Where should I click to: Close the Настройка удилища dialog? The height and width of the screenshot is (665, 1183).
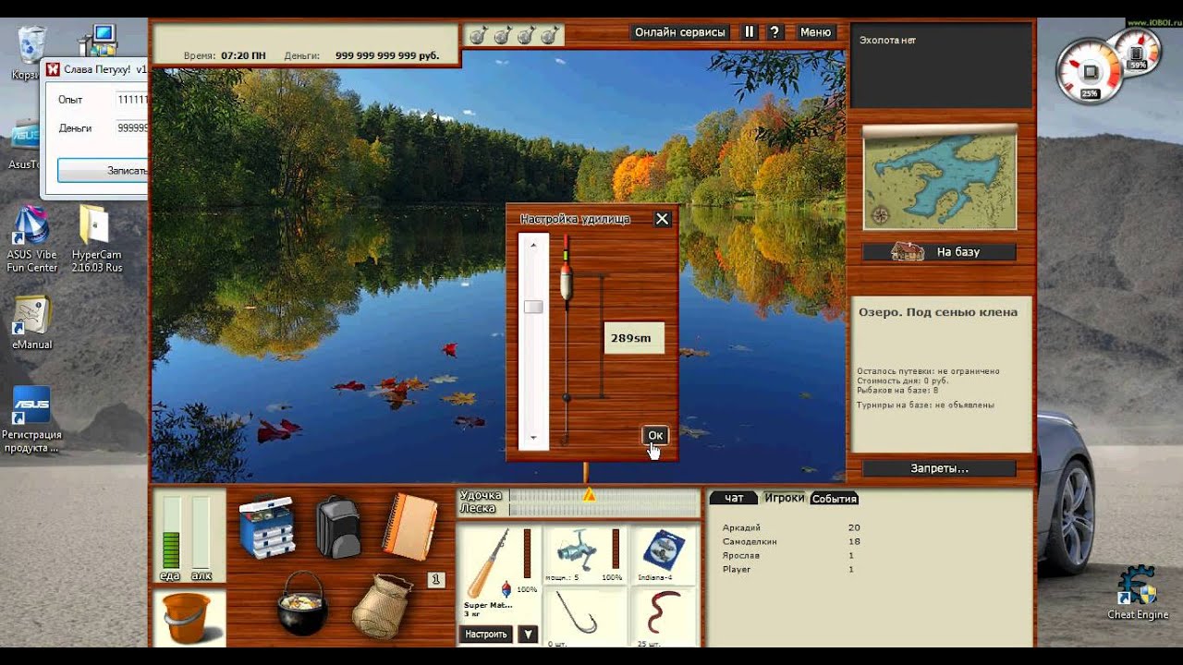coord(662,219)
